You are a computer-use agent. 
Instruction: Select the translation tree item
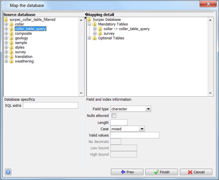pyautogui.click(x=24, y=56)
